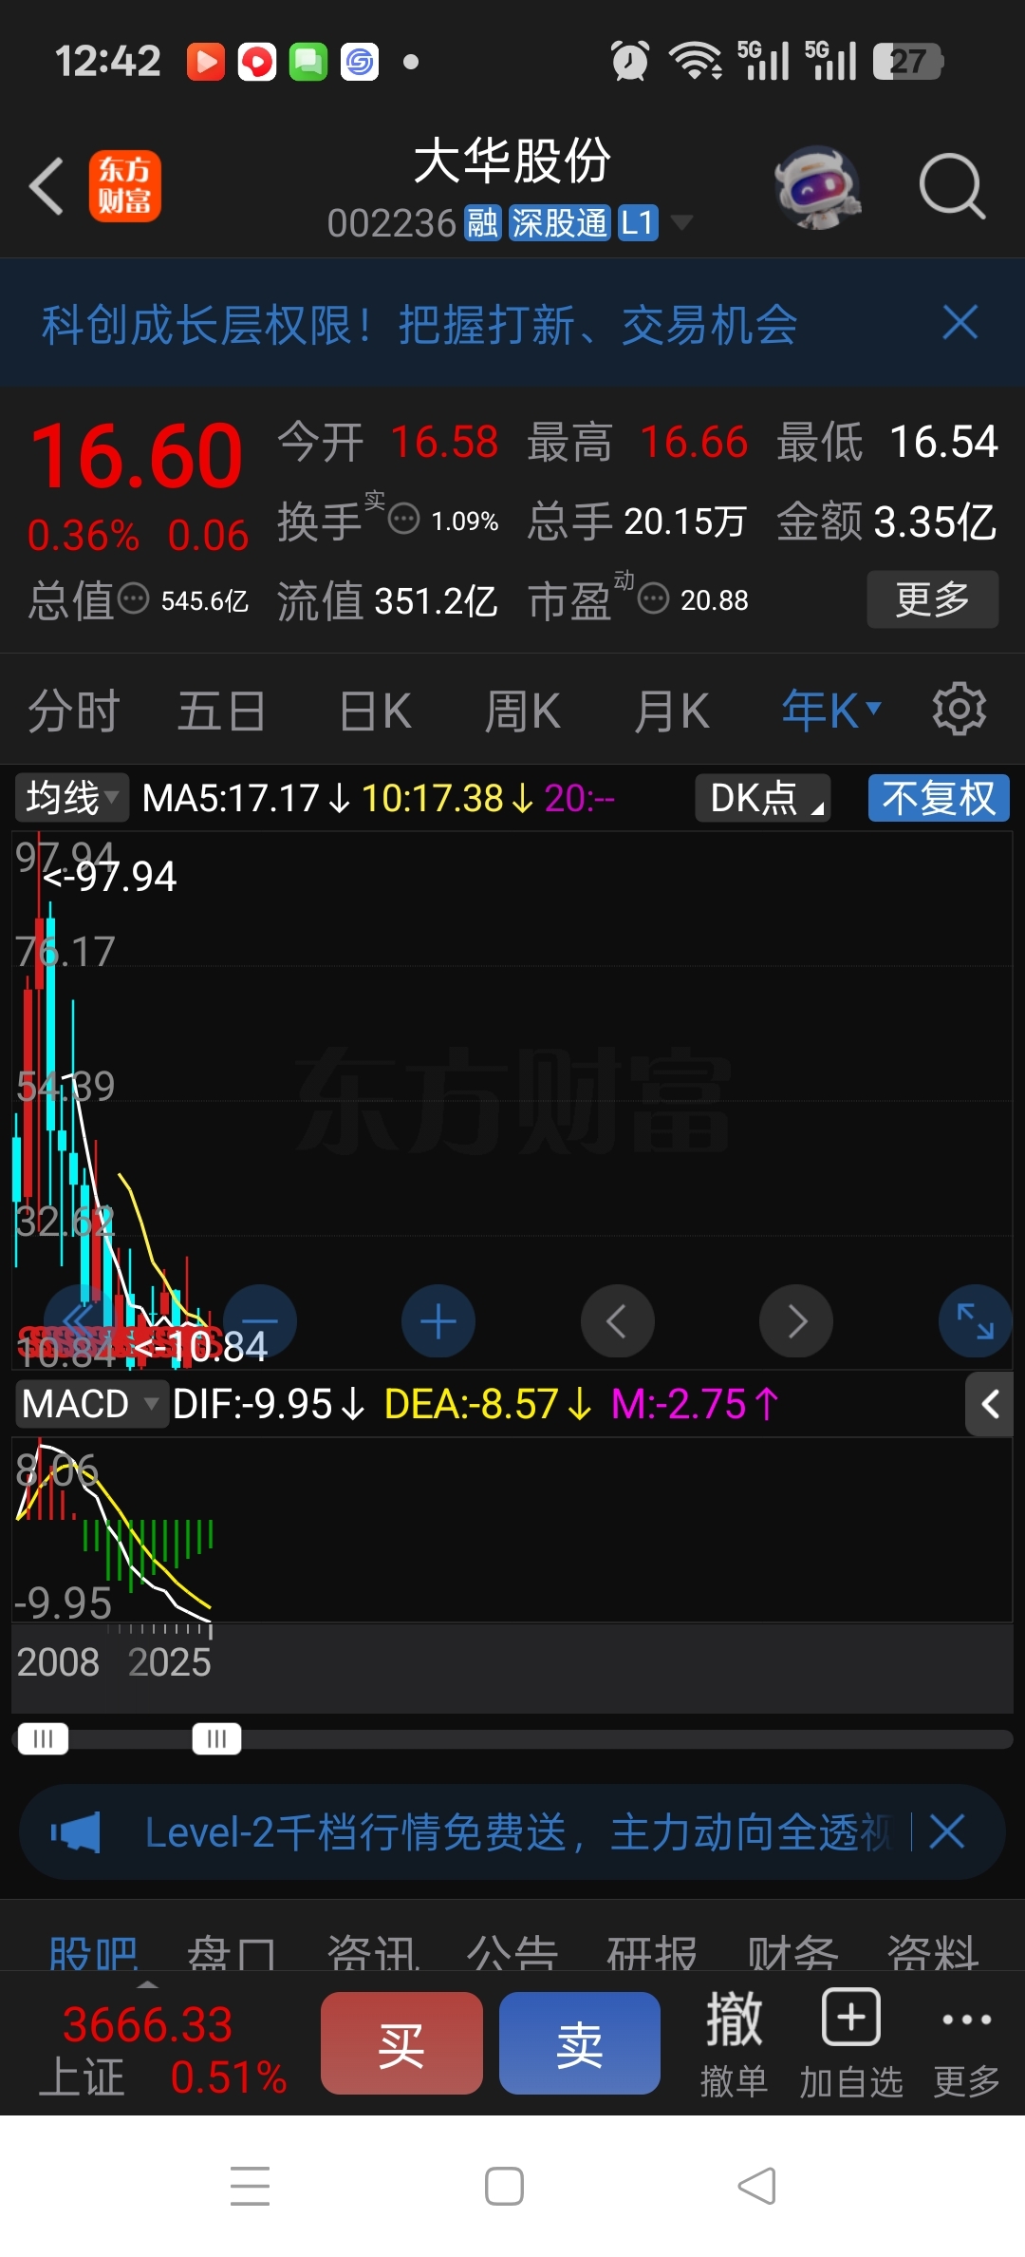Tap 加自选 add to watchlist
1025x2257 pixels.
(851, 2043)
